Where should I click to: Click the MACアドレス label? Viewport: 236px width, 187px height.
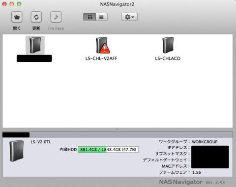pyautogui.click(x=176, y=166)
